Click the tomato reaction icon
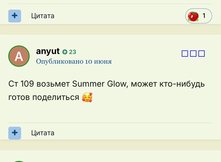 point(193,16)
